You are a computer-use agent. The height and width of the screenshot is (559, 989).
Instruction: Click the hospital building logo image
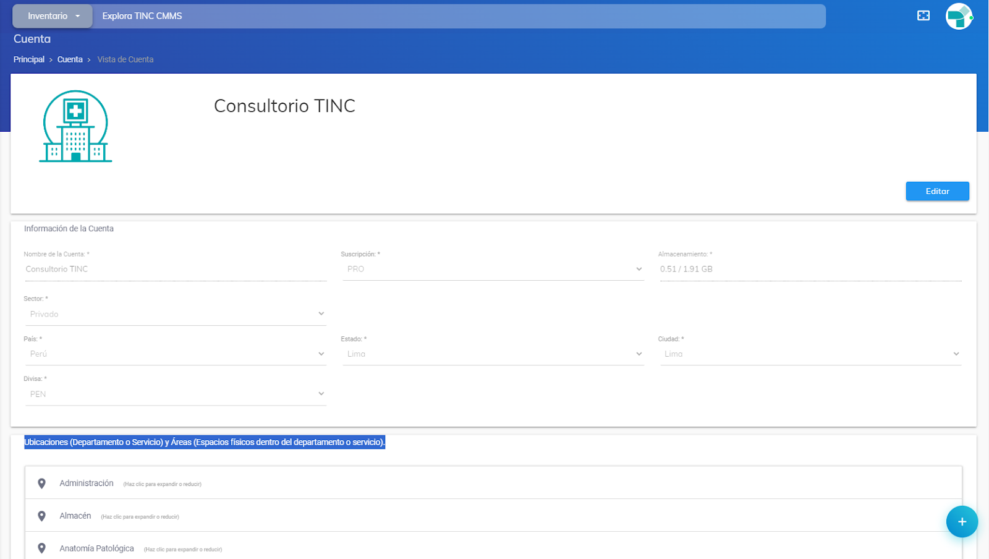[75, 127]
